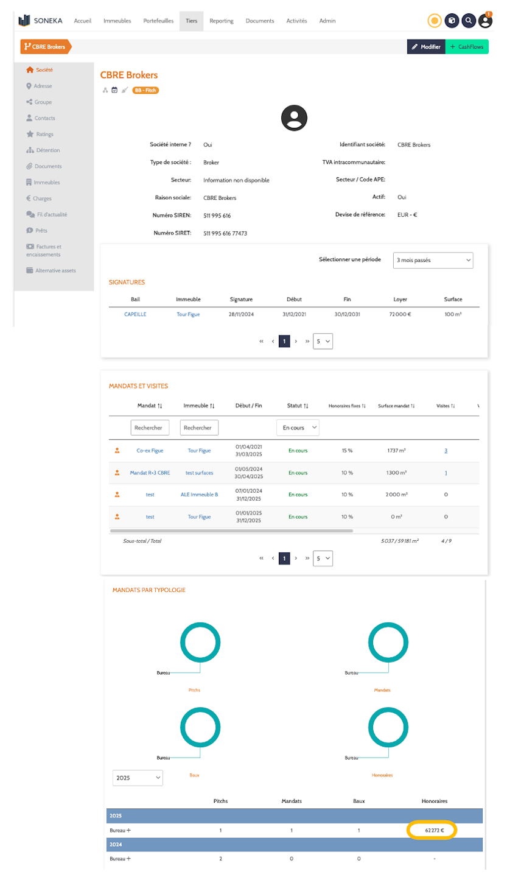Open the test surfaces building link
Image resolution: width=507 pixels, height=877 pixels.
tap(199, 473)
